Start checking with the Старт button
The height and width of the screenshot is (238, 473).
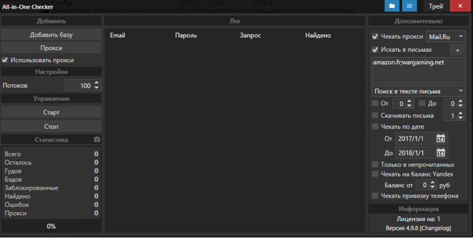click(x=52, y=112)
